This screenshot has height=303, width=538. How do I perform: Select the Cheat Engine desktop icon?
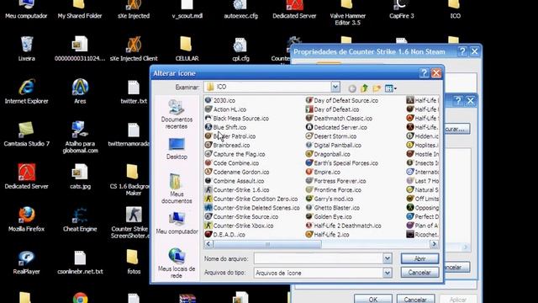(x=80, y=220)
